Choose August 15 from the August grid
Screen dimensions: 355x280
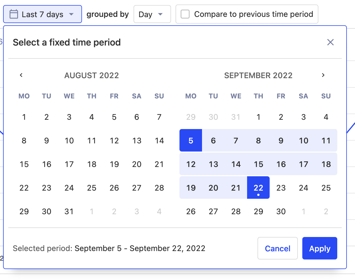coord(24,164)
